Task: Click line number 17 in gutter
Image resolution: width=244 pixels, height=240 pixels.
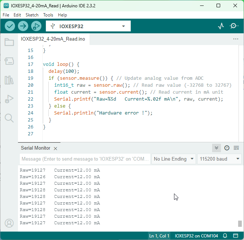Action: [x=30, y=64]
